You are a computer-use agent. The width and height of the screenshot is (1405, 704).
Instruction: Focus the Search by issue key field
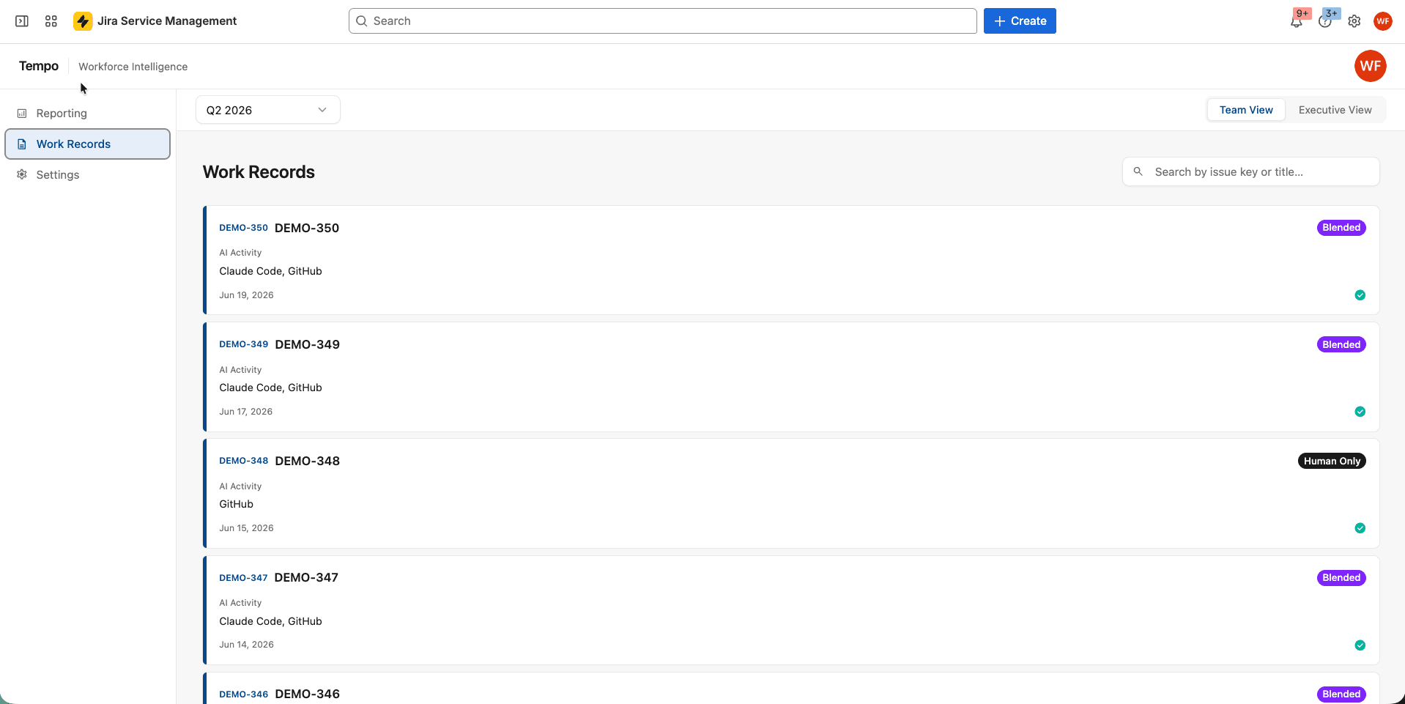pos(1251,171)
